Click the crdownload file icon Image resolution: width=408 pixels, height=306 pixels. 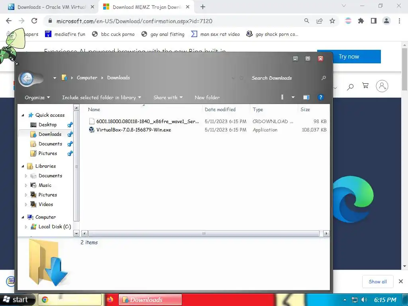[92, 121]
